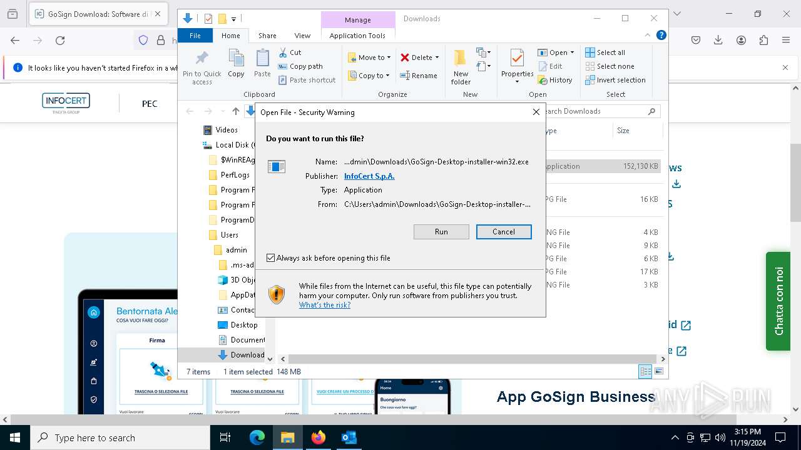Open Microsoft Edge from the taskbar
801x450 pixels.
(257, 437)
